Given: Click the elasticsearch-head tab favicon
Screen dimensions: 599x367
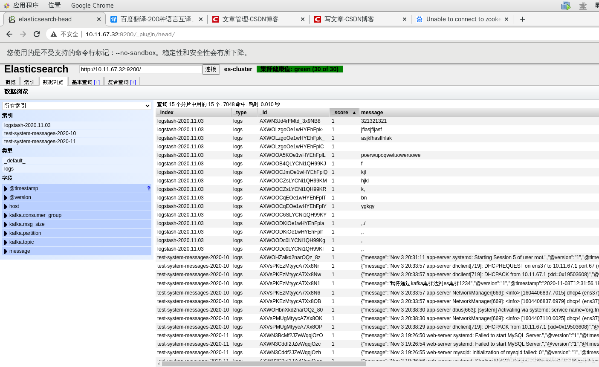Looking at the screenshot, I should point(12,19).
